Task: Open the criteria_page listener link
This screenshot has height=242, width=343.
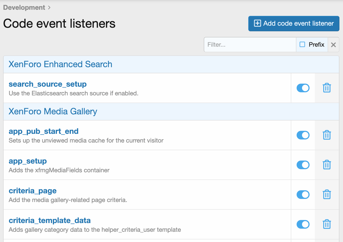Action: (33, 191)
